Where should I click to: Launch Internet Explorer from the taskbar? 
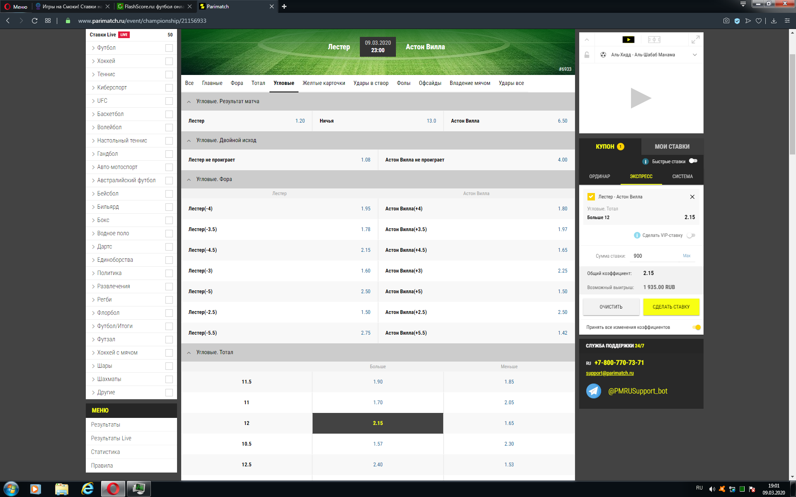pyautogui.click(x=87, y=489)
